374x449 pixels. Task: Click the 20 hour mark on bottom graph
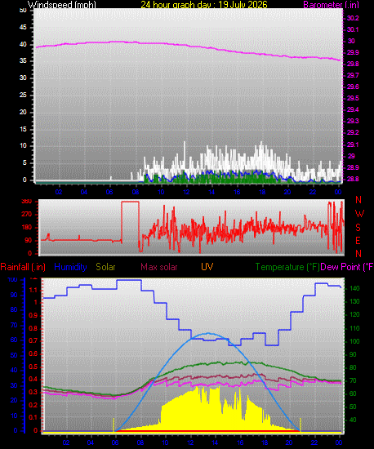[x=289, y=442]
